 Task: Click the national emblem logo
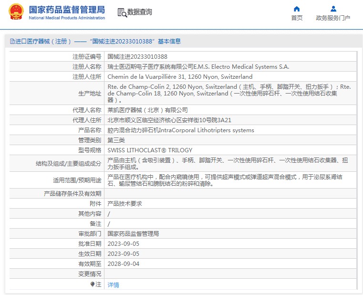point(16,12)
